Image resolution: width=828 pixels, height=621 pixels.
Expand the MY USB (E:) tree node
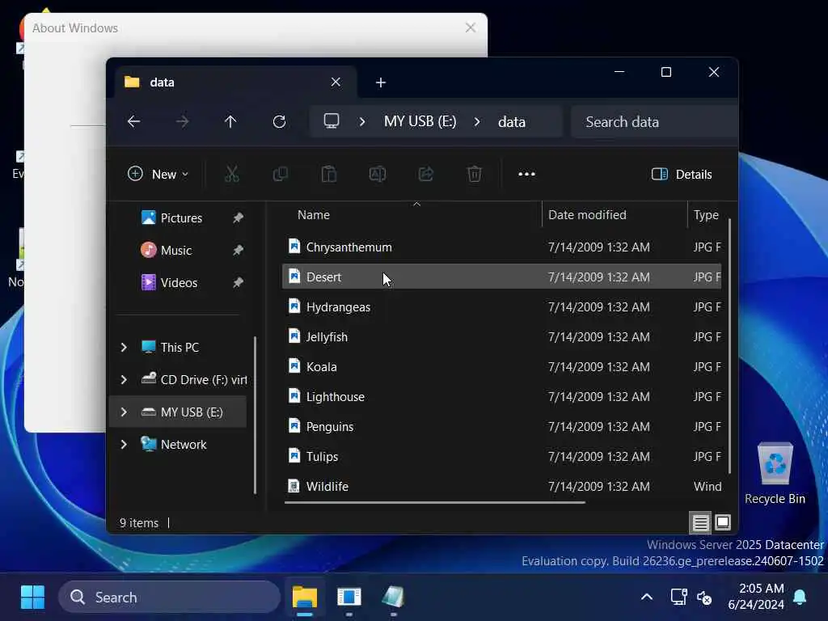(x=124, y=412)
